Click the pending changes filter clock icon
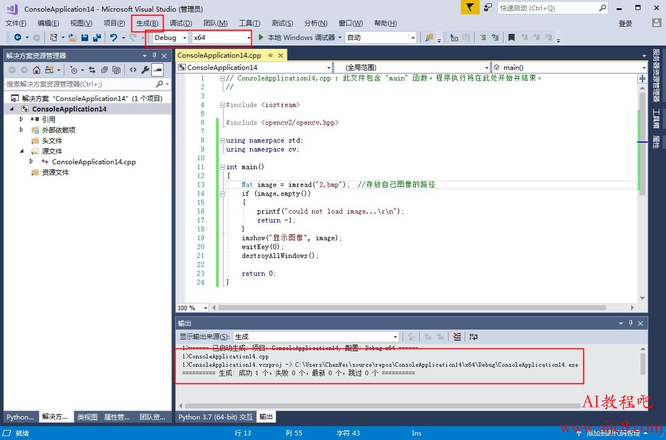This screenshot has width=666, height=440. tap(73, 70)
